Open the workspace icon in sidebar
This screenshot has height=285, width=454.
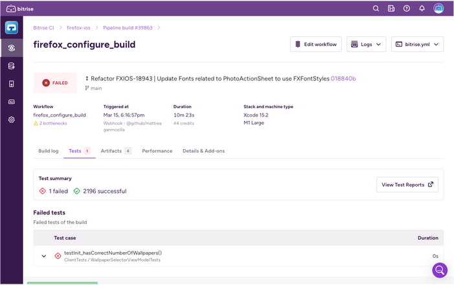[12, 28]
